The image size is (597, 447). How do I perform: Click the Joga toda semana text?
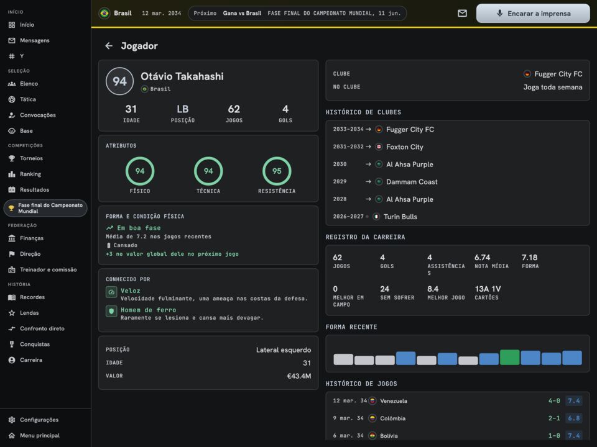click(553, 87)
